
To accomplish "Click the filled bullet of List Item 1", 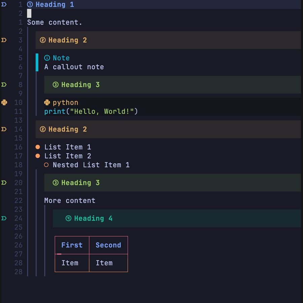I will [x=38, y=147].
